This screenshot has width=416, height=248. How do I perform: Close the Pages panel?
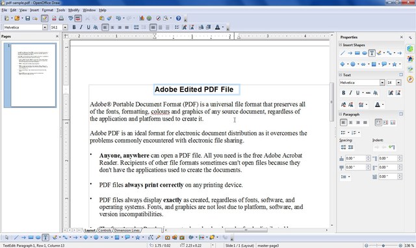pos(57,36)
